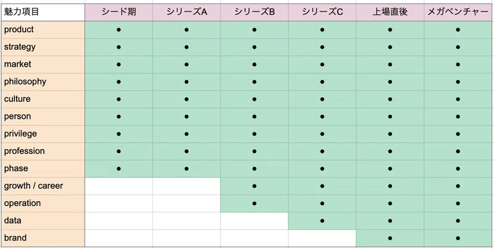Select the strategy row label cell

click(43, 47)
